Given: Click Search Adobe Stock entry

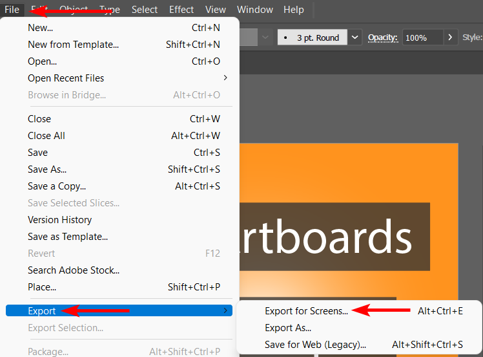Looking at the screenshot, I should pyautogui.click(x=74, y=270).
